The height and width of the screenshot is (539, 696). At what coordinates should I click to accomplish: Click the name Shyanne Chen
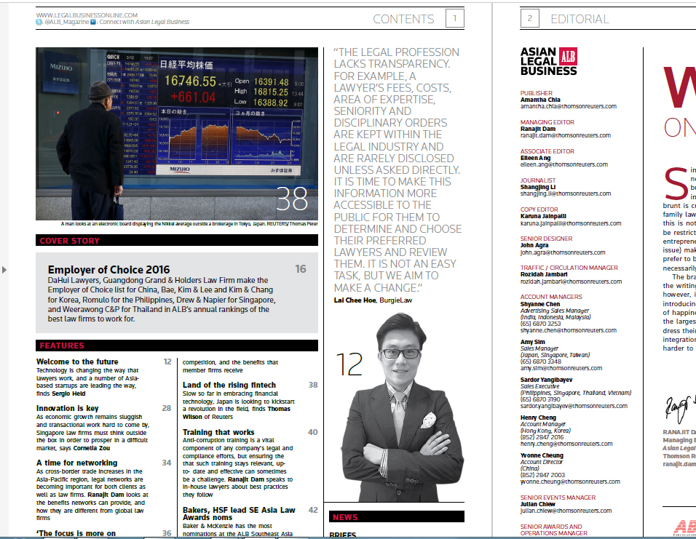[x=540, y=304]
